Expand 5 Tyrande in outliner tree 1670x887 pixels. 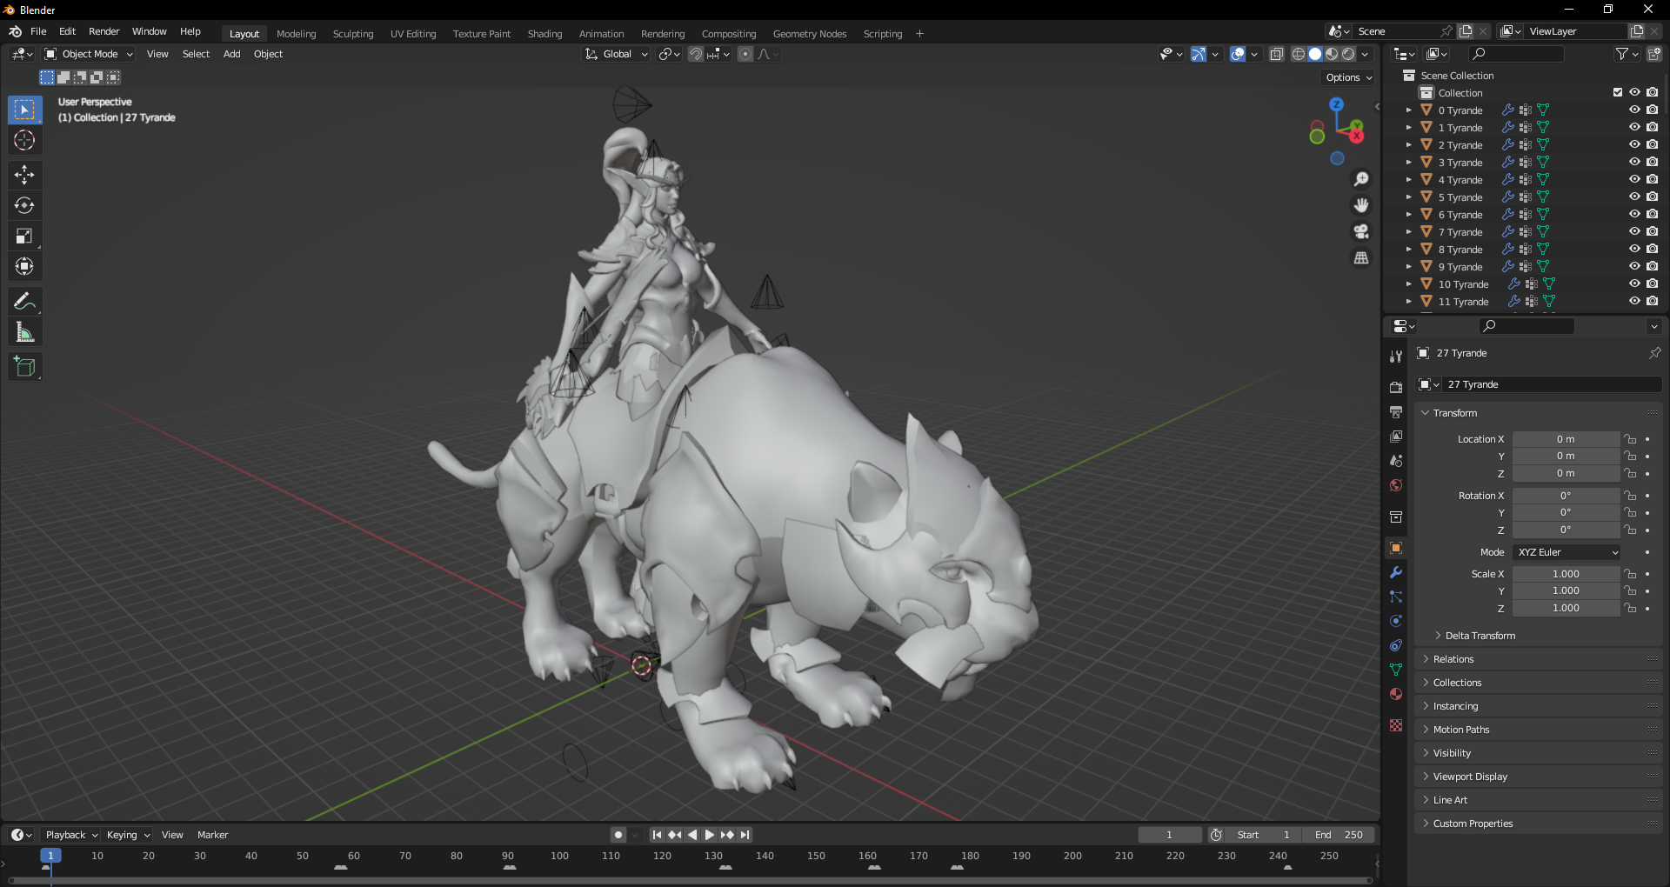(x=1408, y=197)
